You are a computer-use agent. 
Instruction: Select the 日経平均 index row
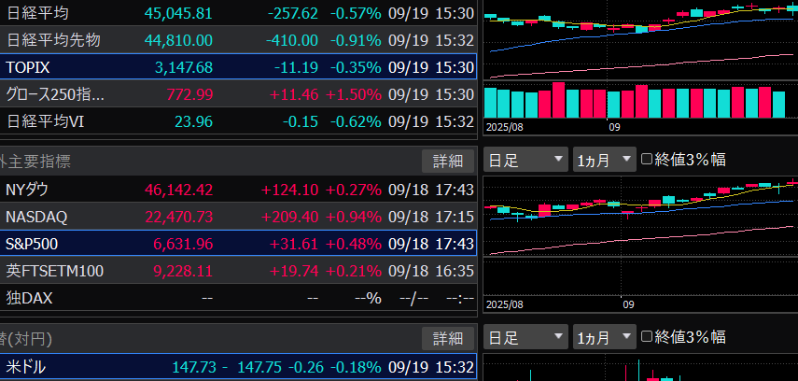point(238,13)
